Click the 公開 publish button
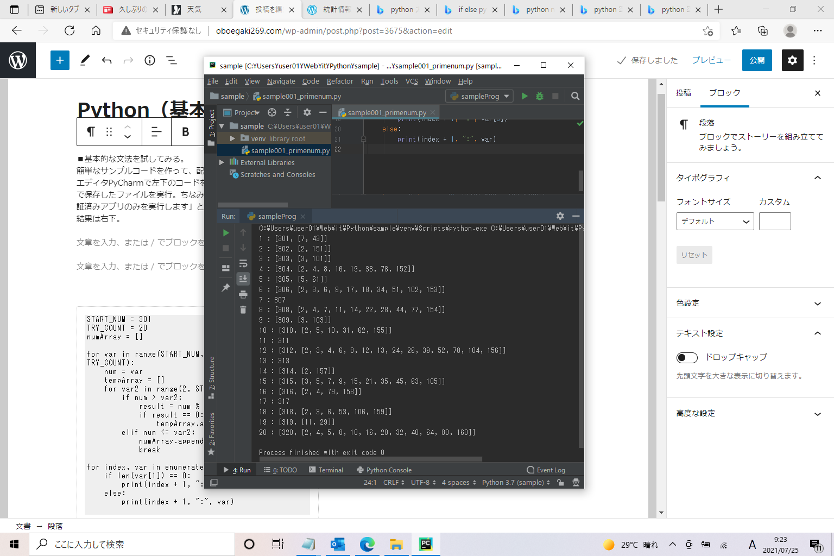 [757, 60]
